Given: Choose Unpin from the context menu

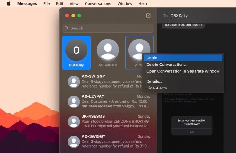Looking at the screenshot, I should coord(183,58).
